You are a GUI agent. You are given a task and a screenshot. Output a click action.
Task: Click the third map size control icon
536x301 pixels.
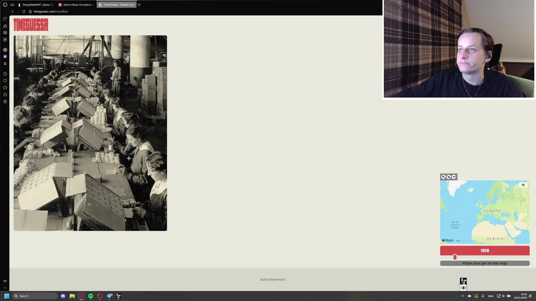[x=454, y=177]
